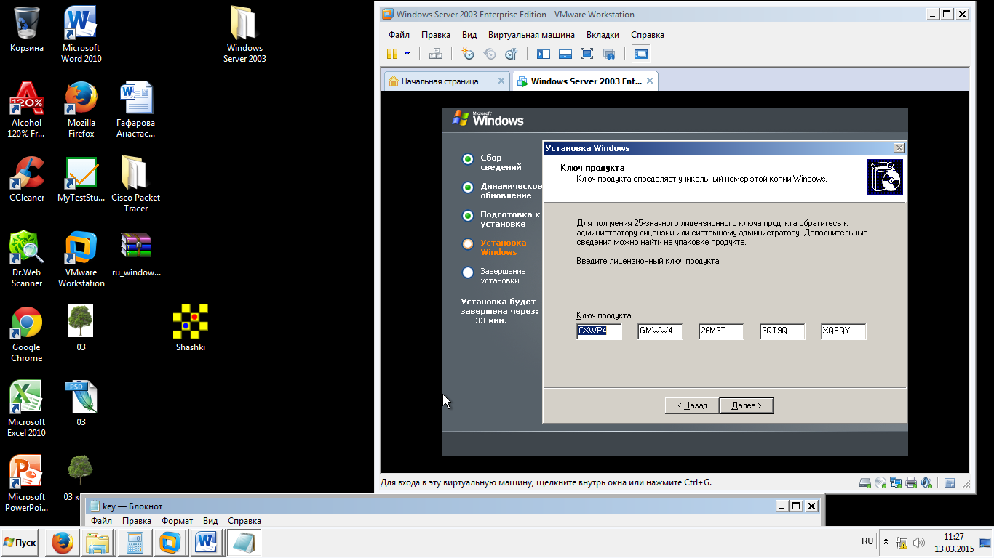
Task: Click the hard disk status icon in VMware
Action: (x=865, y=482)
